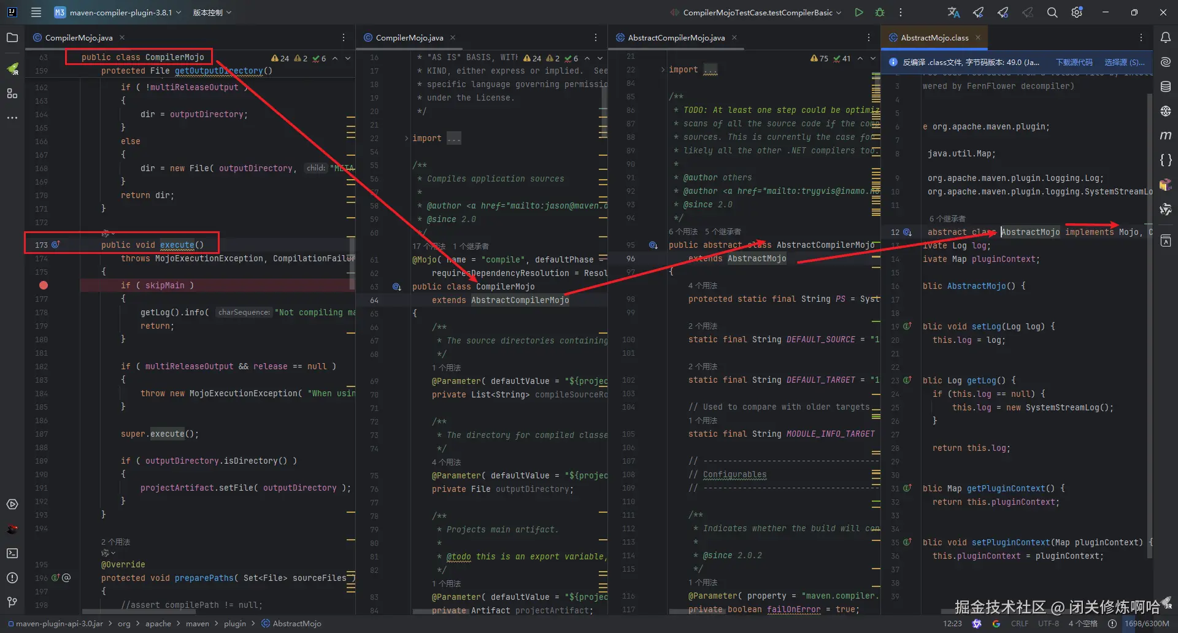Click the '4 个空格' indent setting
This screenshot has height=633, width=1178.
click(x=1083, y=624)
